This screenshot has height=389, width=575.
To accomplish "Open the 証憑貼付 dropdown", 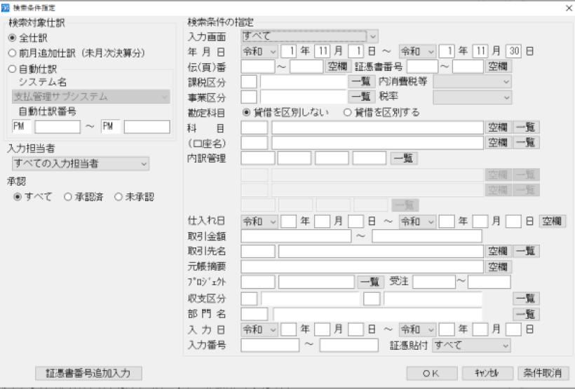I will (x=471, y=346).
